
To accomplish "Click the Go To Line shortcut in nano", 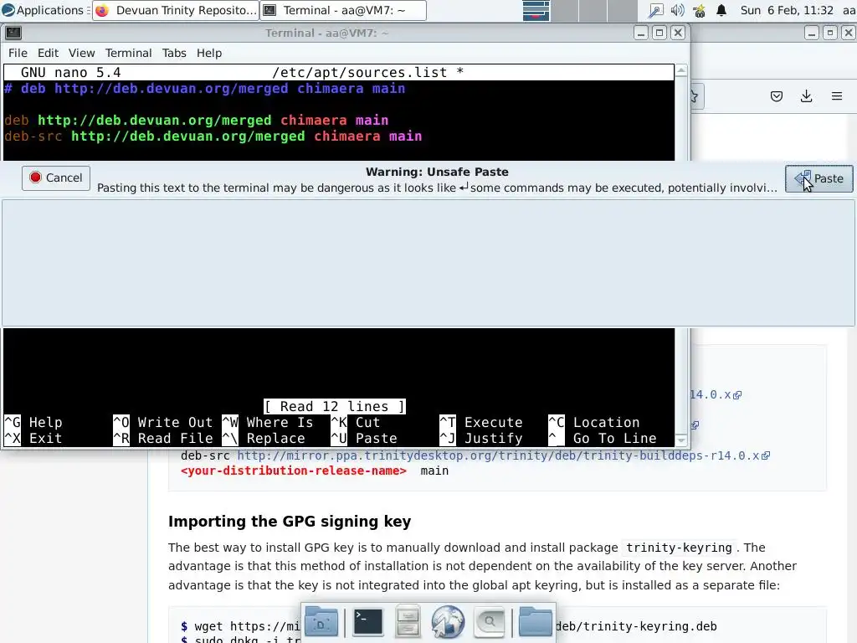I will pos(603,438).
